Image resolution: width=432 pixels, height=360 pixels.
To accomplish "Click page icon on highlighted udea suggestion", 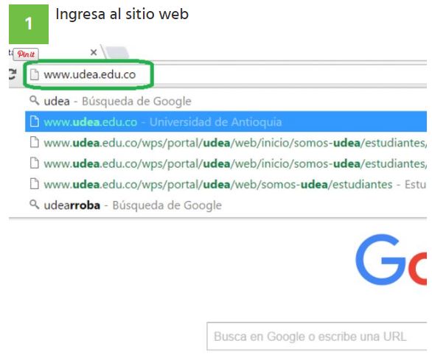I will (34, 121).
